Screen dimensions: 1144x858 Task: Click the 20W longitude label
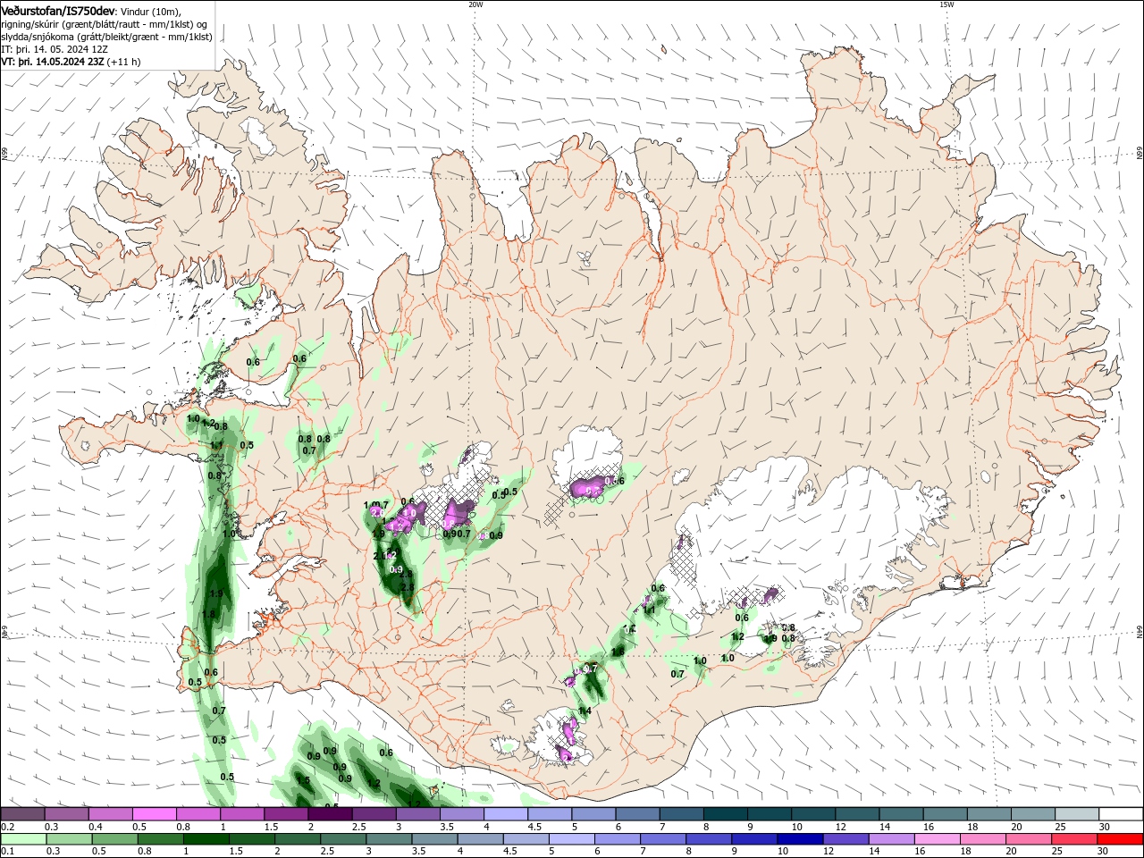[x=475, y=4]
